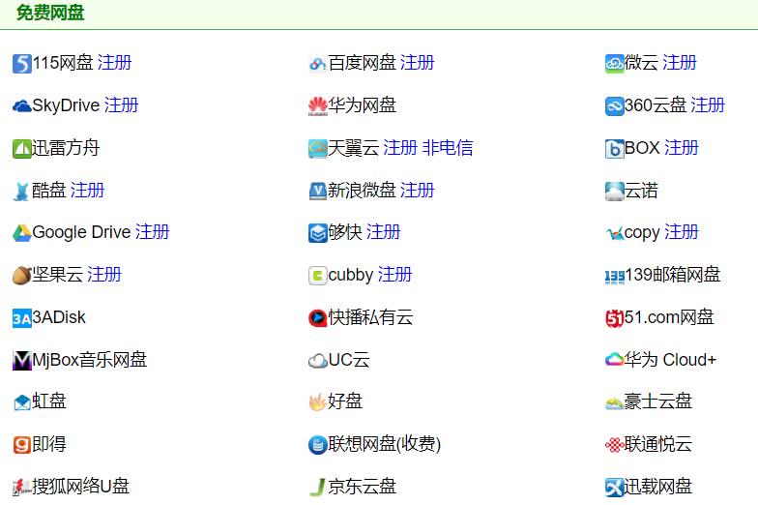This screenshot has width=758, height=505.
Task: Click 注册 next to 够快
Action: point(383,232)
